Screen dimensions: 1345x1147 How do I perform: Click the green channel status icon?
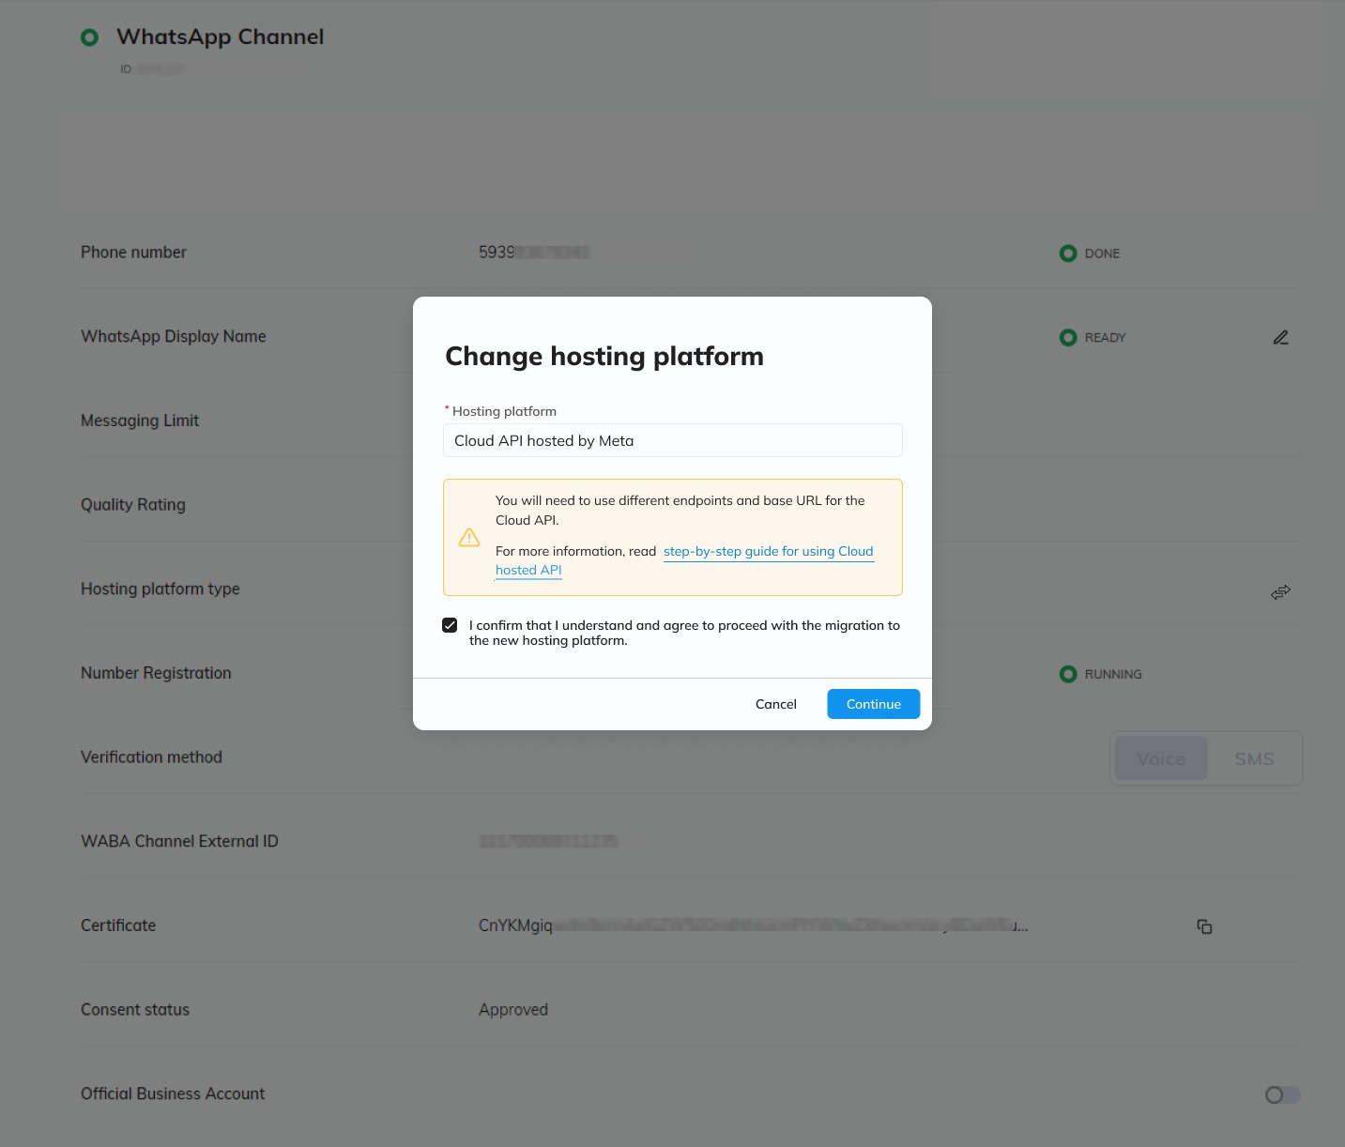pos(90,38)
